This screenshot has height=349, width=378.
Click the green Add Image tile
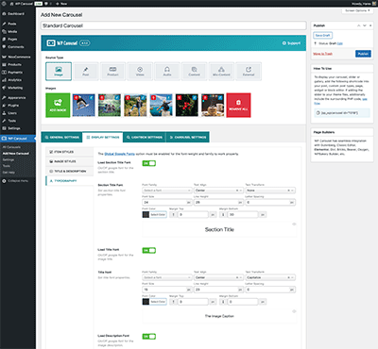(58, 105)
